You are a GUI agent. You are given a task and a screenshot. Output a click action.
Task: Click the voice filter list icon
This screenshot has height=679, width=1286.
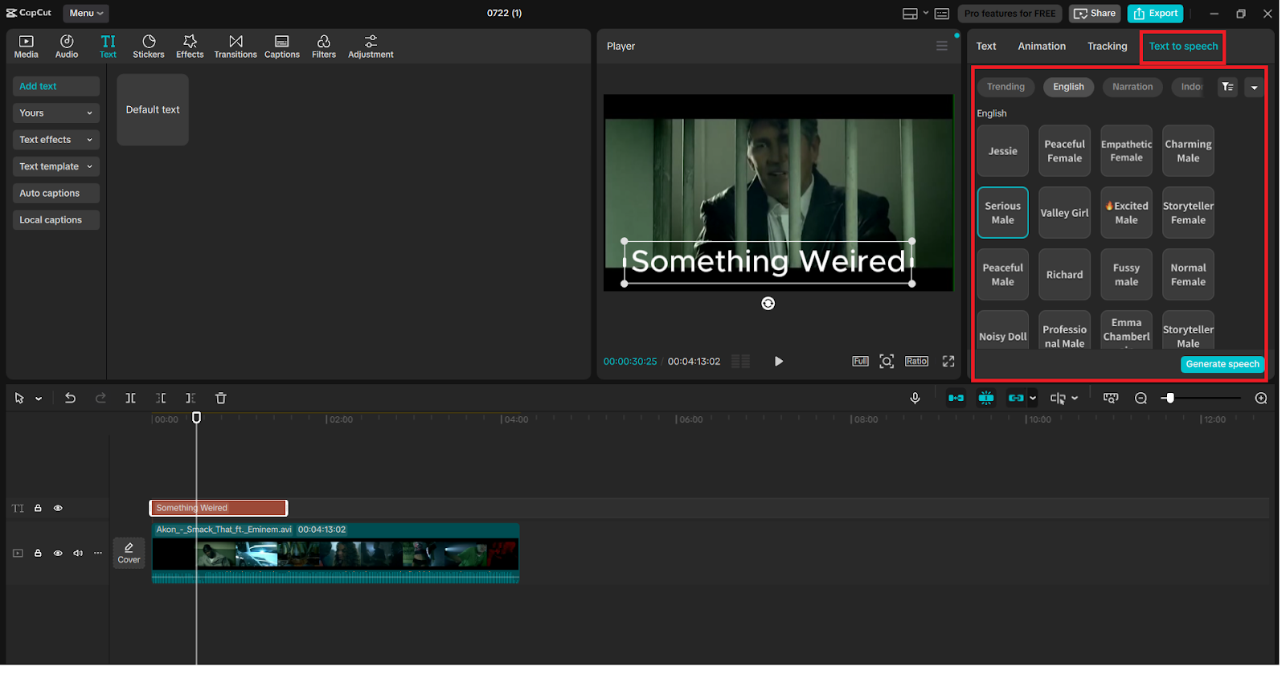pyautogui.click(x=1227, y=87)
